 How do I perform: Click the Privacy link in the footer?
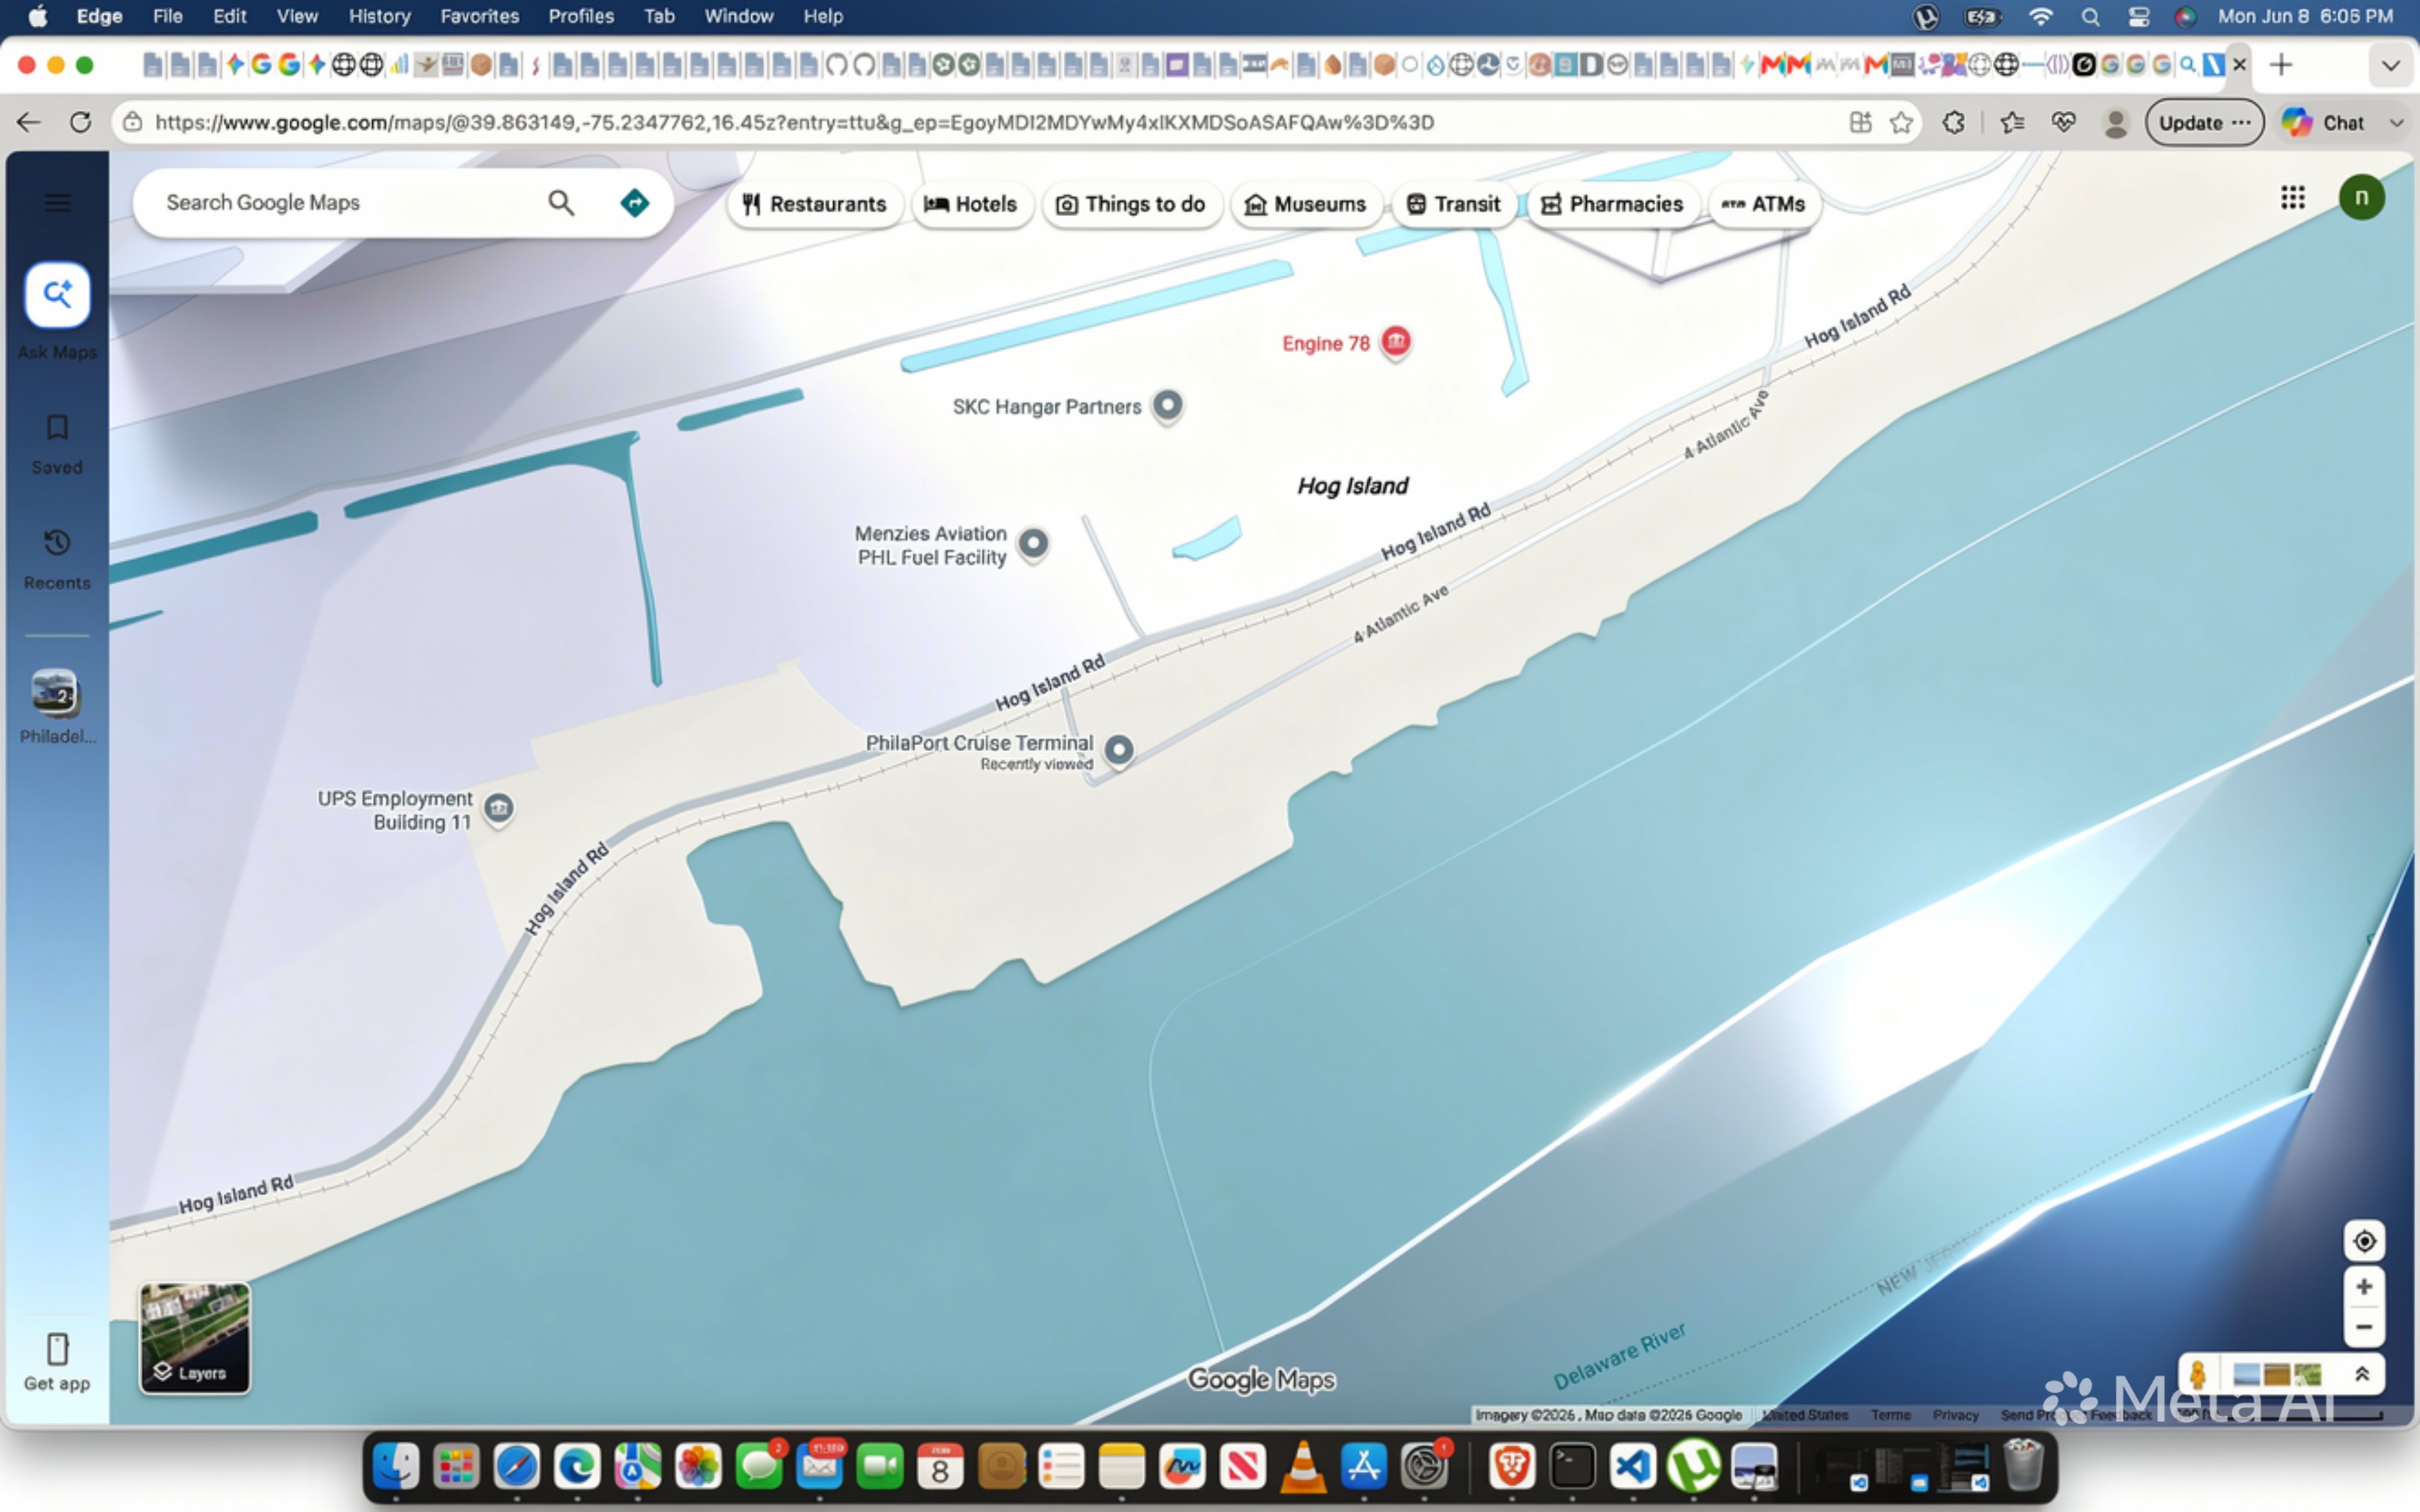click(1955, 1415)
